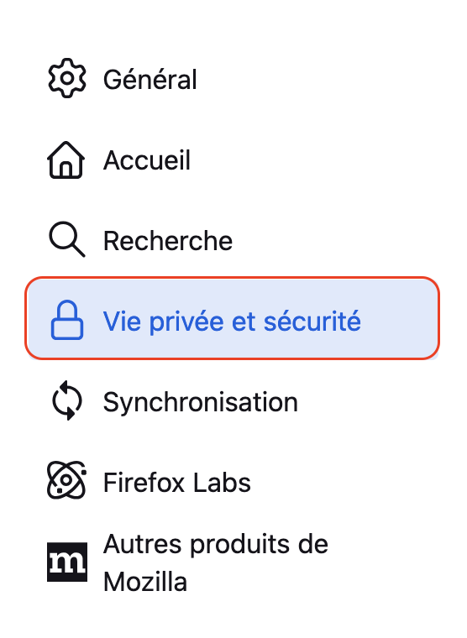Click the word 'sécurité' in the highlighted entry
Image resolution: width=467 pixels, height=638 pixels.
click(312, 321)
